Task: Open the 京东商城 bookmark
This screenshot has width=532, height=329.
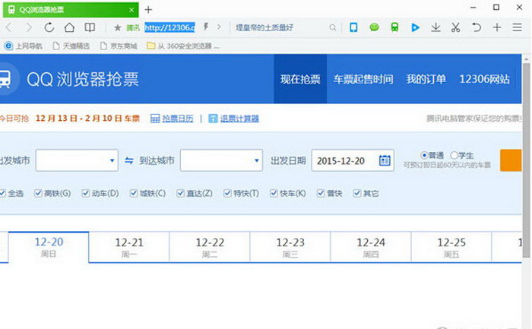Action: 119,46
